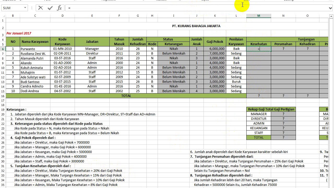
Task: Click the 'Penilaian Karyawan' header cell
Action: [x=236, y=42]
